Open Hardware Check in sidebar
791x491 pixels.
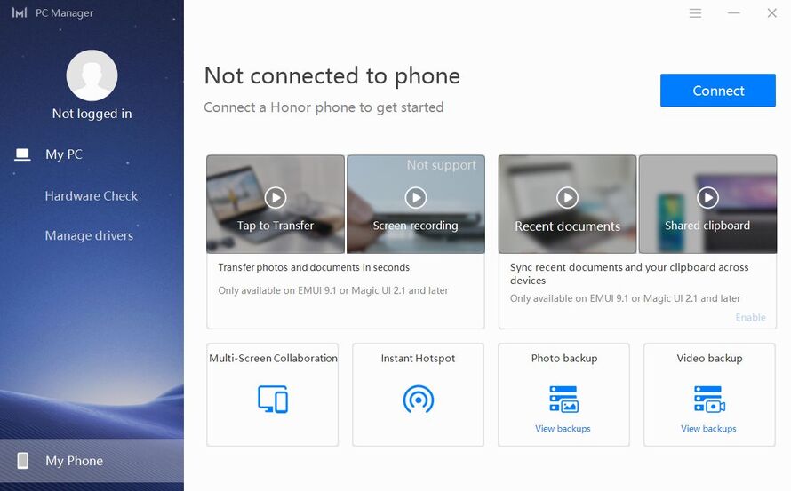[x=92, y=195]
